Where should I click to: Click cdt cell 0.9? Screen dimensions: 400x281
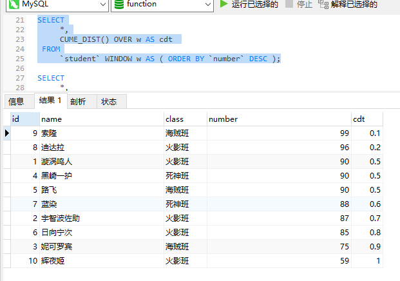(x=367, y=247)
